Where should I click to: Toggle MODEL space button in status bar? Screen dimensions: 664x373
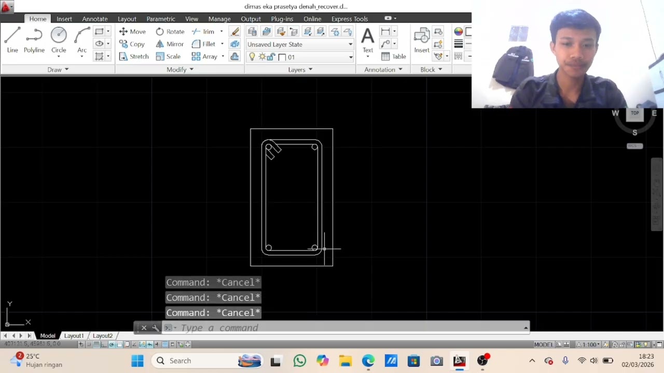[543, 345]
